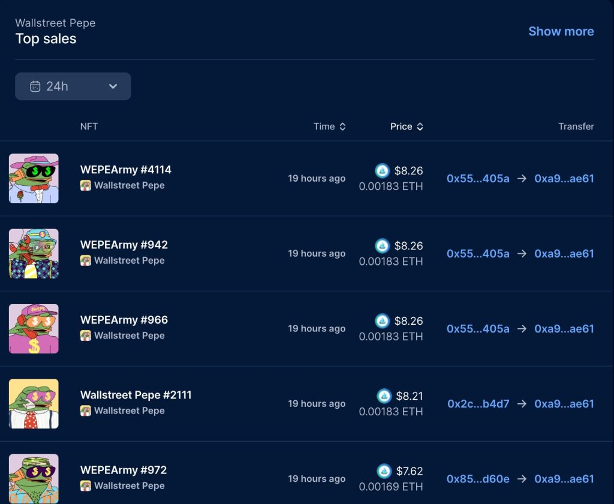This screenshot has width=614, height=504.
Task: Sort the table by Time column
Action: [x=329, y=126]
